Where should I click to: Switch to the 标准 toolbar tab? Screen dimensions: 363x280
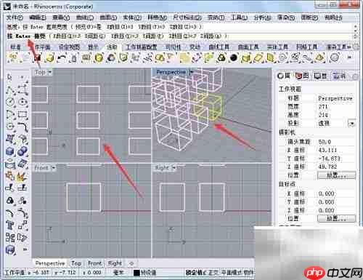(16, 47)
